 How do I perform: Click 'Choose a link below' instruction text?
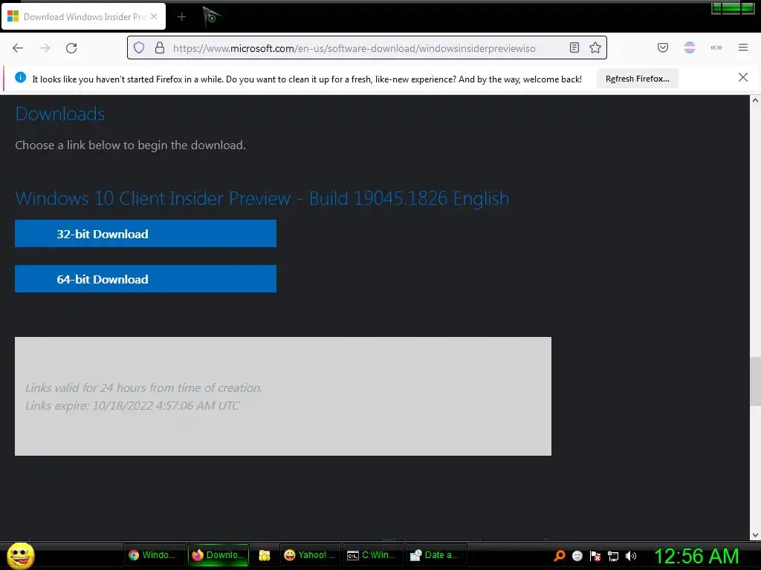131,145
